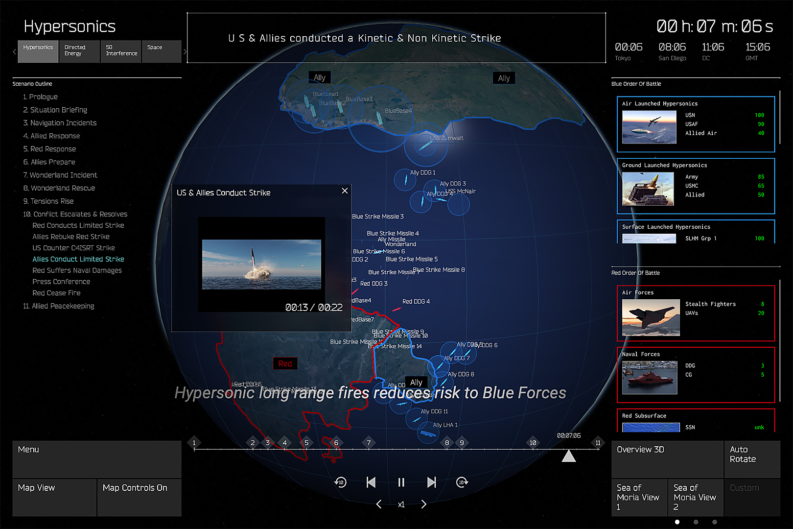Jump to timeline marker 7

369,443
